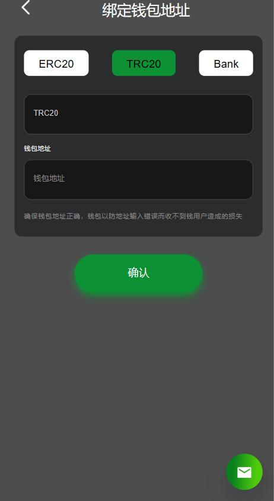Viewport: 274px width, 501px height.
Task: Click the 绑定钱包地址 page title
Action: pos(146,10)
